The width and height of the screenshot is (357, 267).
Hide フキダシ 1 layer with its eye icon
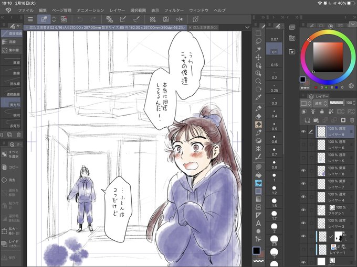pyautogui.click(x=303, y=210)
